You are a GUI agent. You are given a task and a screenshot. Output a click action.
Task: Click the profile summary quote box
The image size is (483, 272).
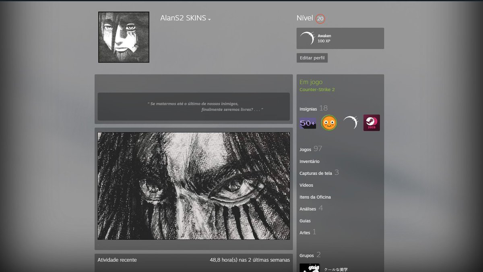click(x=194, y=106)
